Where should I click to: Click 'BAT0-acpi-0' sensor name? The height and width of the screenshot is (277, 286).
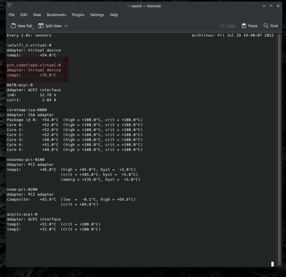(x=20, y=85)
